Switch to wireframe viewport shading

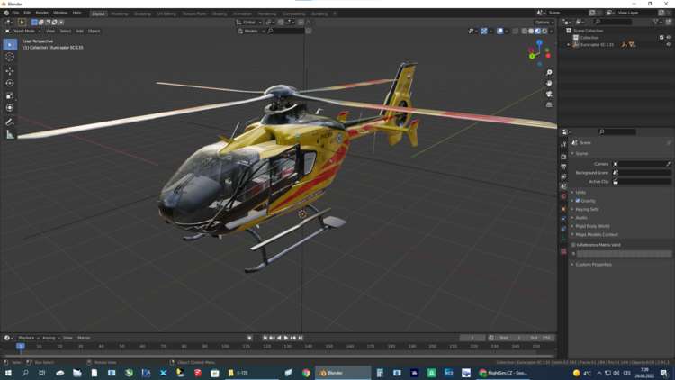point(525,31)
